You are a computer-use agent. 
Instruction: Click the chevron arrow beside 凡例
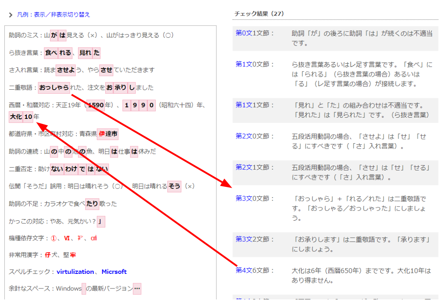tap(11, 15)
